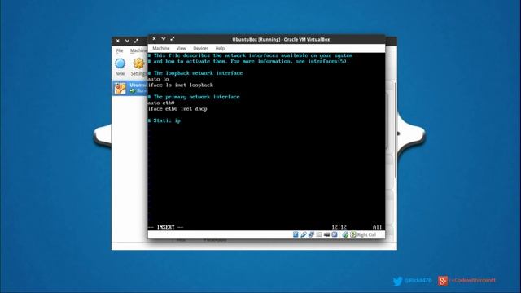Image resolution: width=521 pixels, height=293 pixels.
Task: Click the light gray folder status icon
Action: tap(319, 234)
